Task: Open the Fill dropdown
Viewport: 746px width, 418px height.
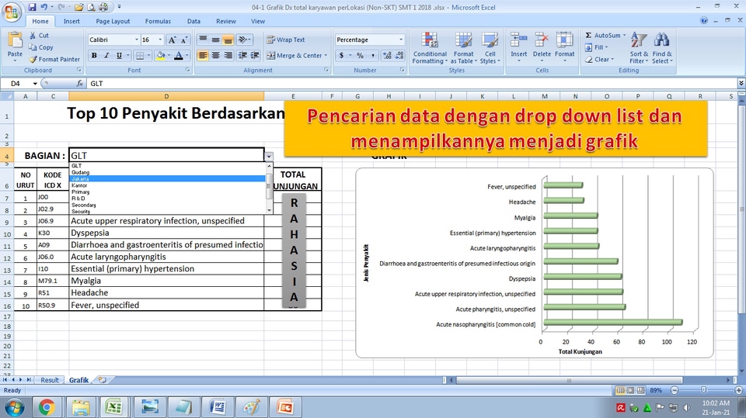Action: point(597,47)
